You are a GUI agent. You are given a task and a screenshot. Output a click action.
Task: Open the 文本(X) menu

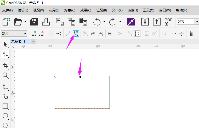[117, 10]
